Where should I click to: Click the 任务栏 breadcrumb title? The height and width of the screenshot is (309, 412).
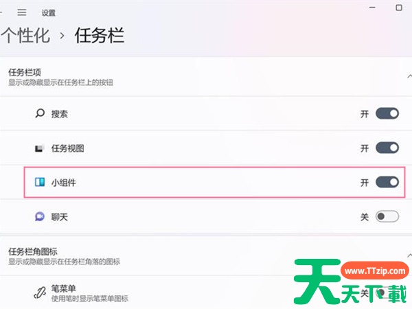(100, 36)
